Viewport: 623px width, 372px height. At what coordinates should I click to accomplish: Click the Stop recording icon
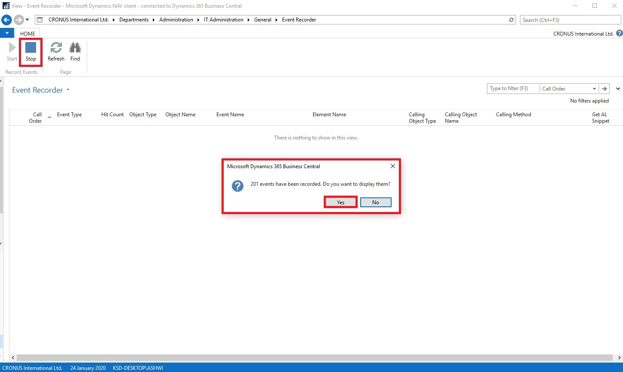(x=30, y=48)
